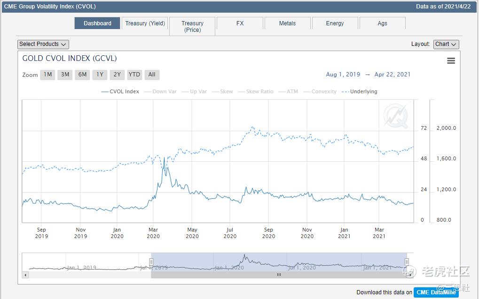Click the navigator scrollbar thumb grip
This screenshot has height=299, width=479.
(x=279, y=275)
